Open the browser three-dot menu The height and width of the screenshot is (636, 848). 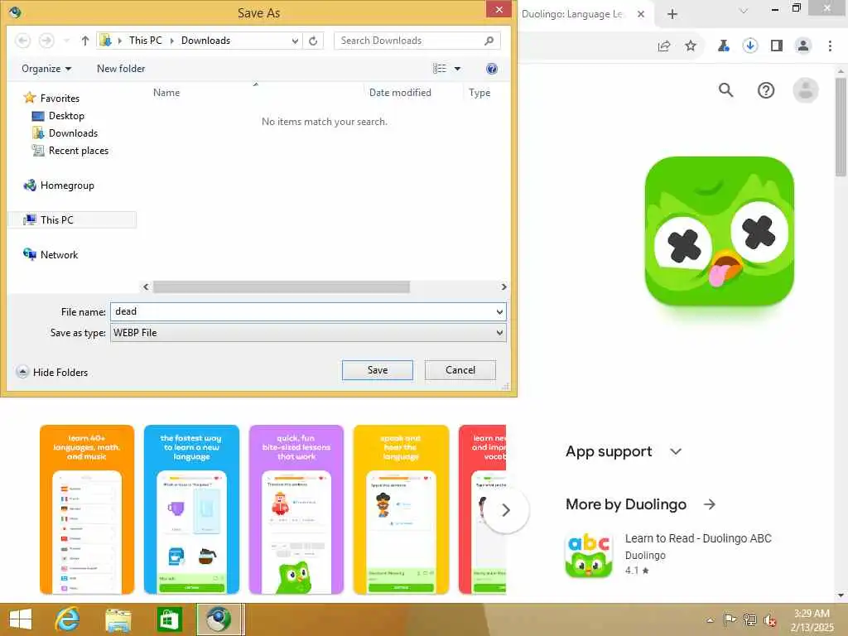tap(830, 46)
